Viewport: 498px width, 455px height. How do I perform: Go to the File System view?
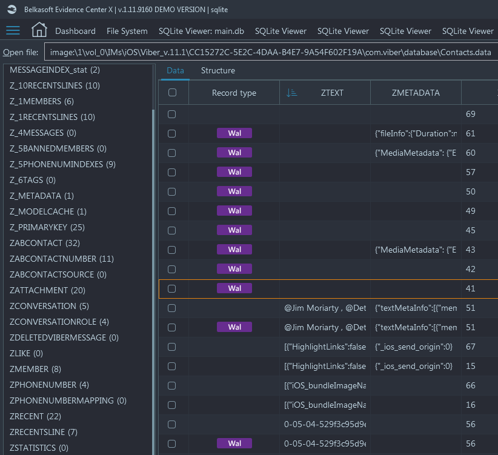point(127,30)
